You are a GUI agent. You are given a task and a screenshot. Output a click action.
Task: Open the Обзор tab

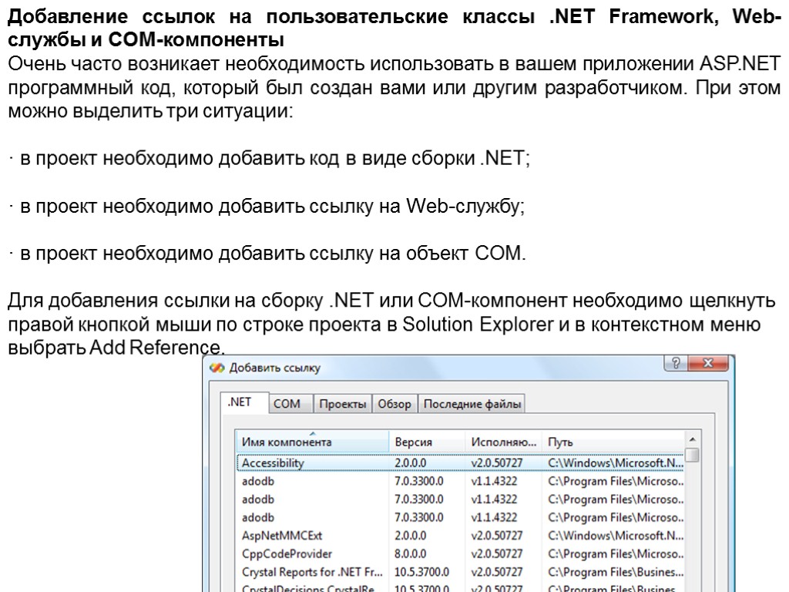click(394, 404)
